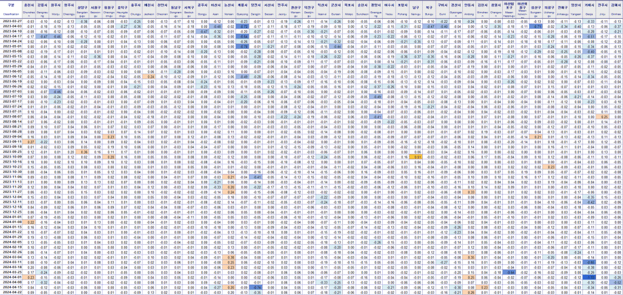Click orange 0.23 Chuncheon cell on 2024-04-01
623x295 pixels.
coord(29,277)
